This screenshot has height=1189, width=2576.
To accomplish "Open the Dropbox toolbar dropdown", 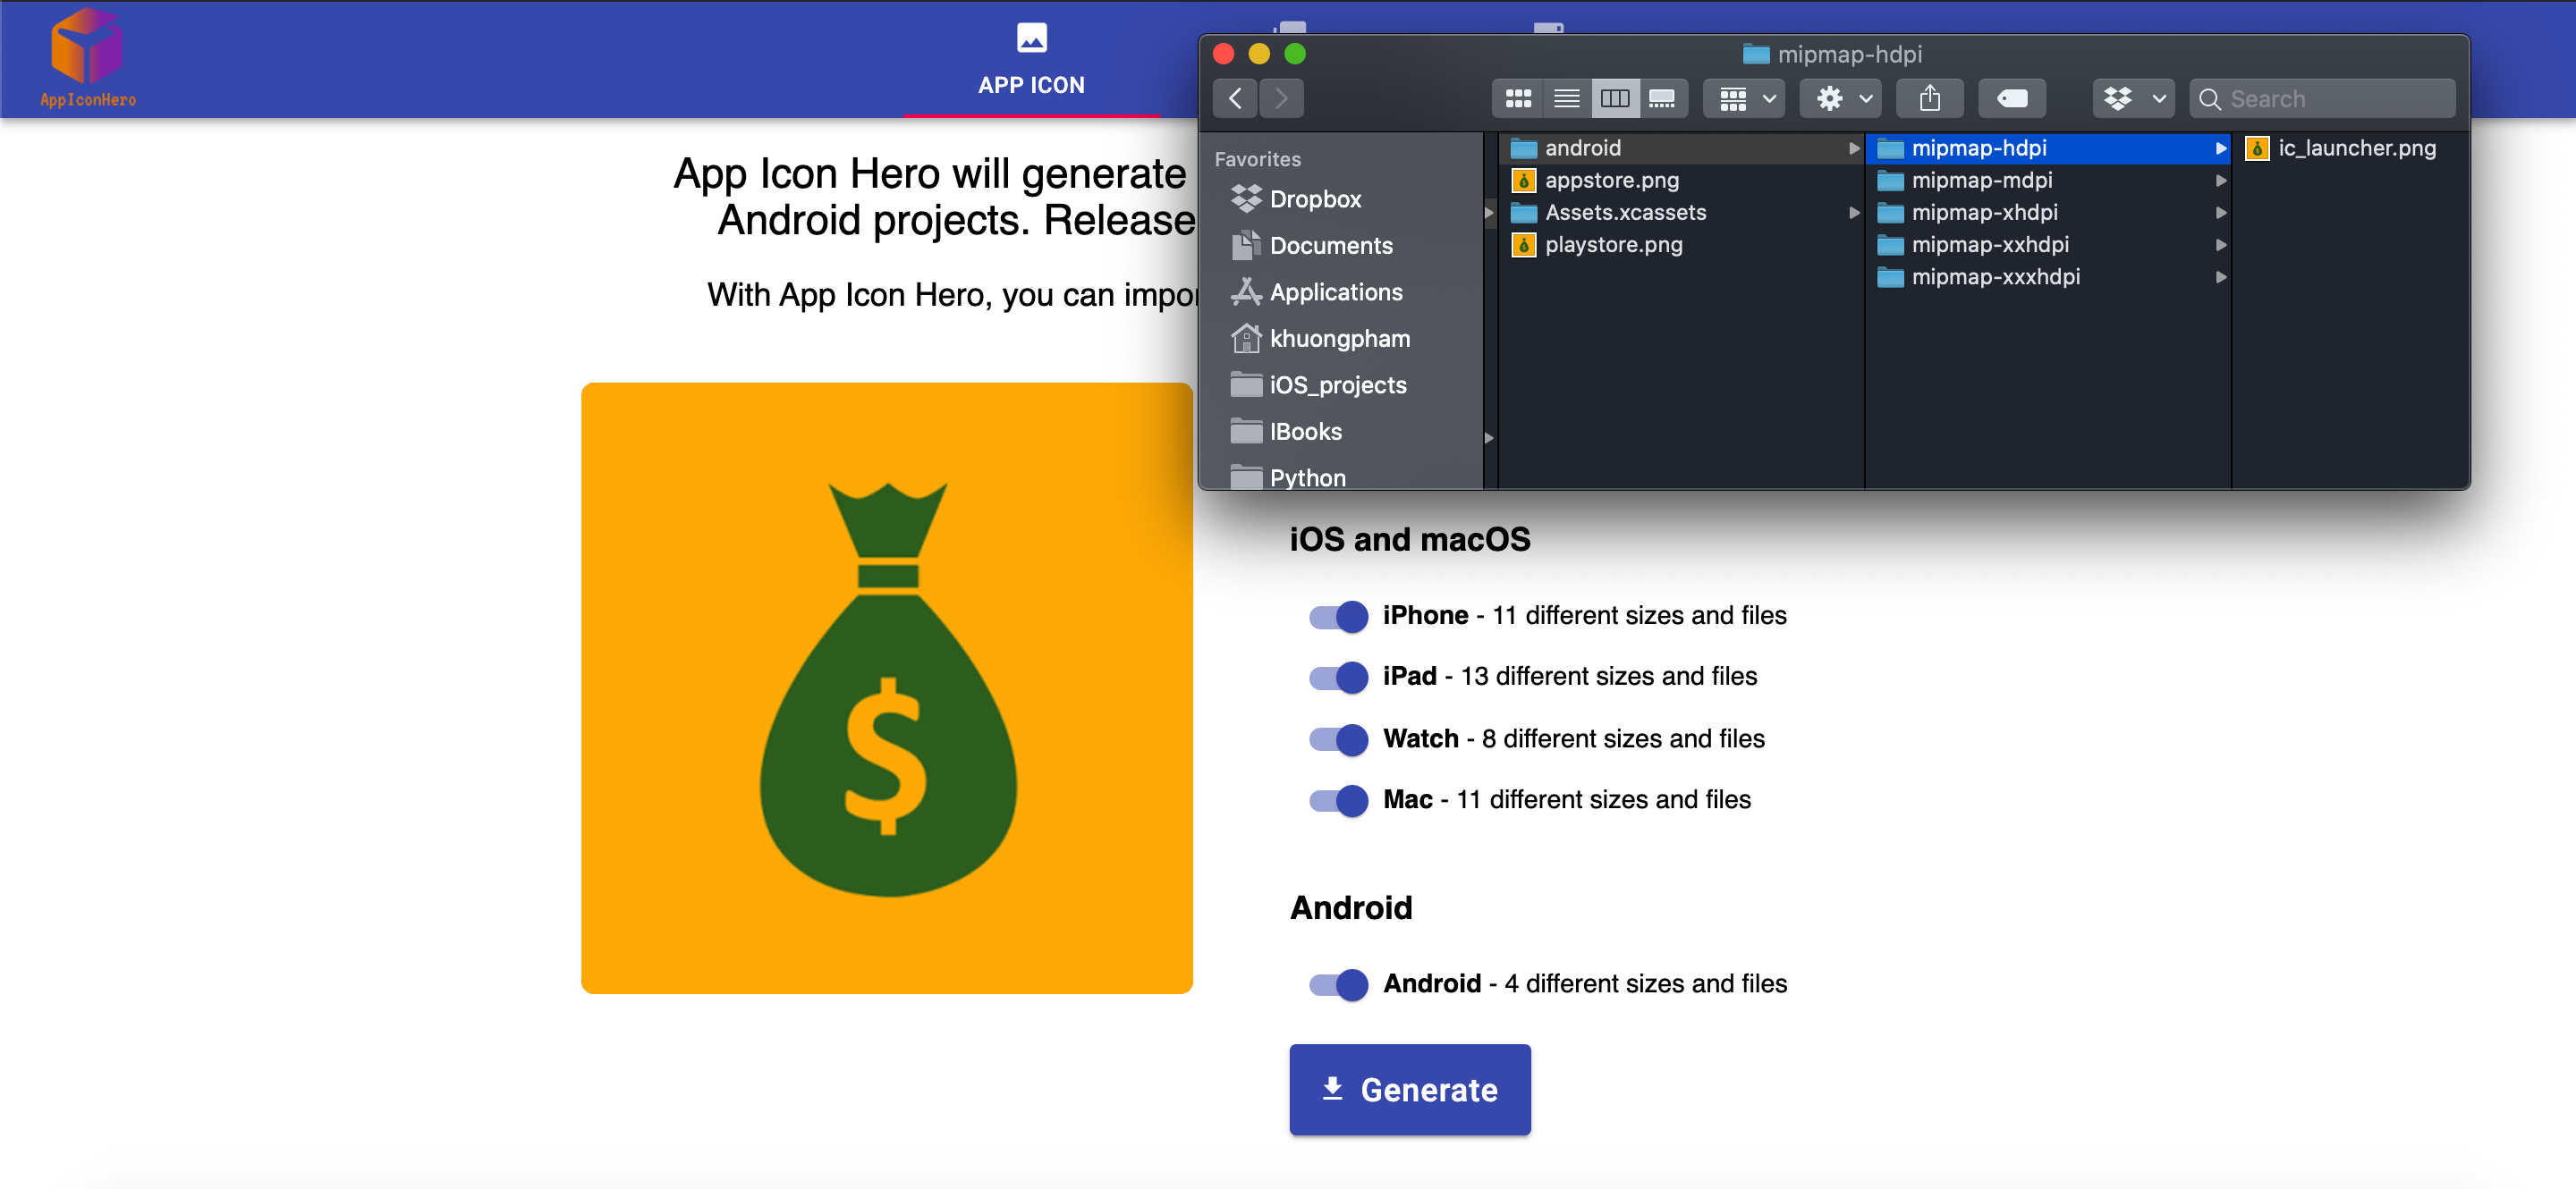I will coord(2132,98).
